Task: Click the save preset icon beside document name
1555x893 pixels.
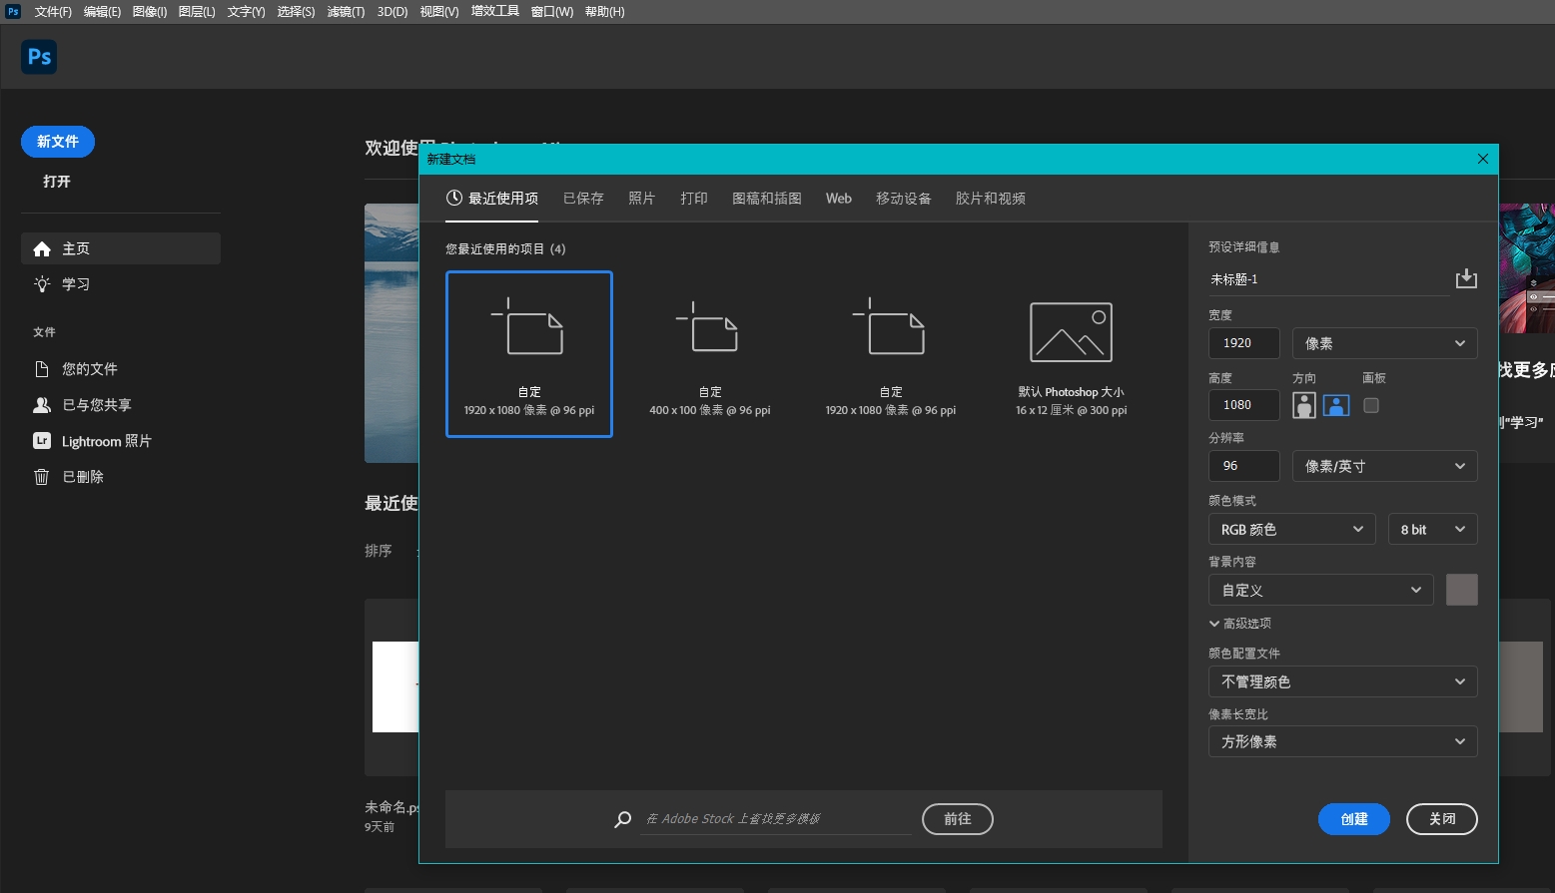Action: pyautogui.click(x=1465, y=278)
